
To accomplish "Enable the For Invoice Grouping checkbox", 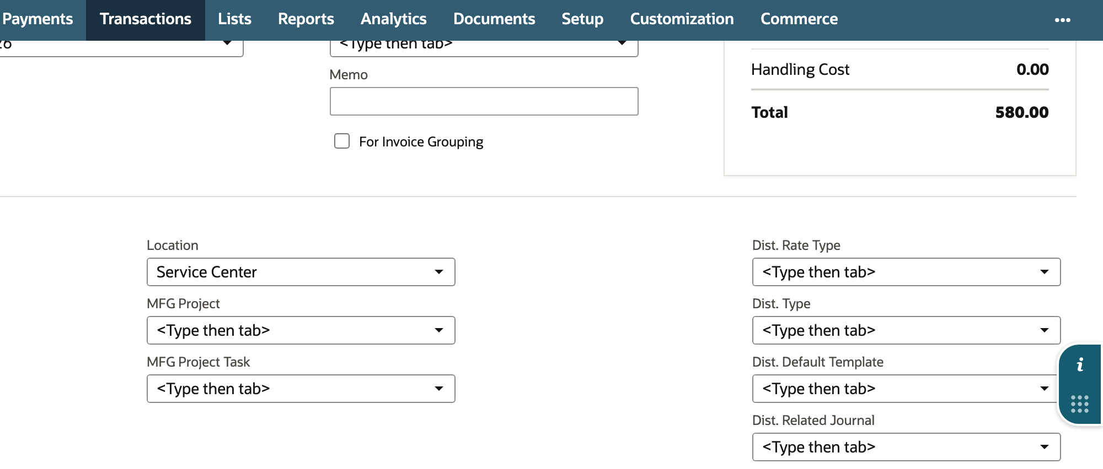I will coord(342,141).
